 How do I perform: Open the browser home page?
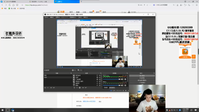tap(13, 5)
